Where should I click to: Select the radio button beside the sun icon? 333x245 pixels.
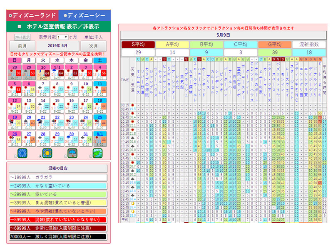click(x=40, y=156)
